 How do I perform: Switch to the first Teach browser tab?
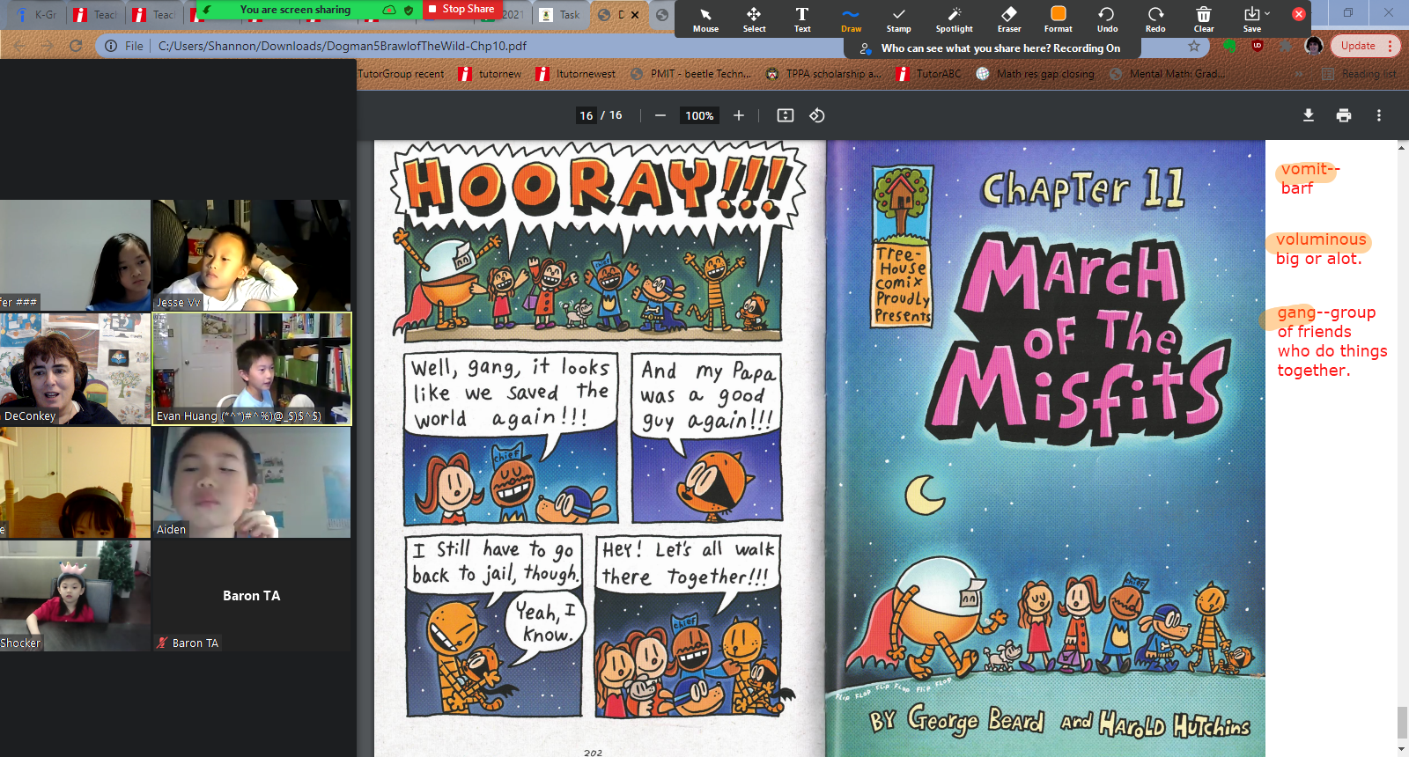tap(95, 14)
